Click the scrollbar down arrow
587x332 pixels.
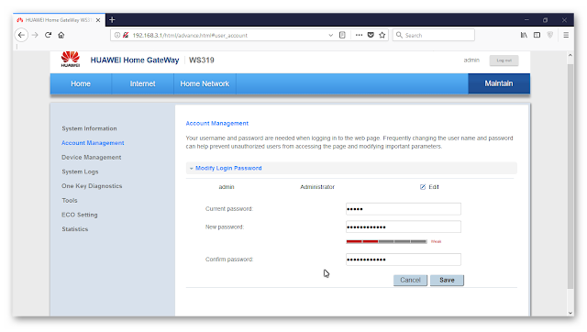[x=570, y=313]
